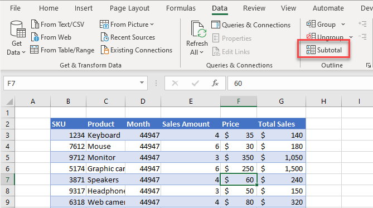Click the Subtotal button
Image resolution: width=373 pixels, height=208 pixels.
324,50
